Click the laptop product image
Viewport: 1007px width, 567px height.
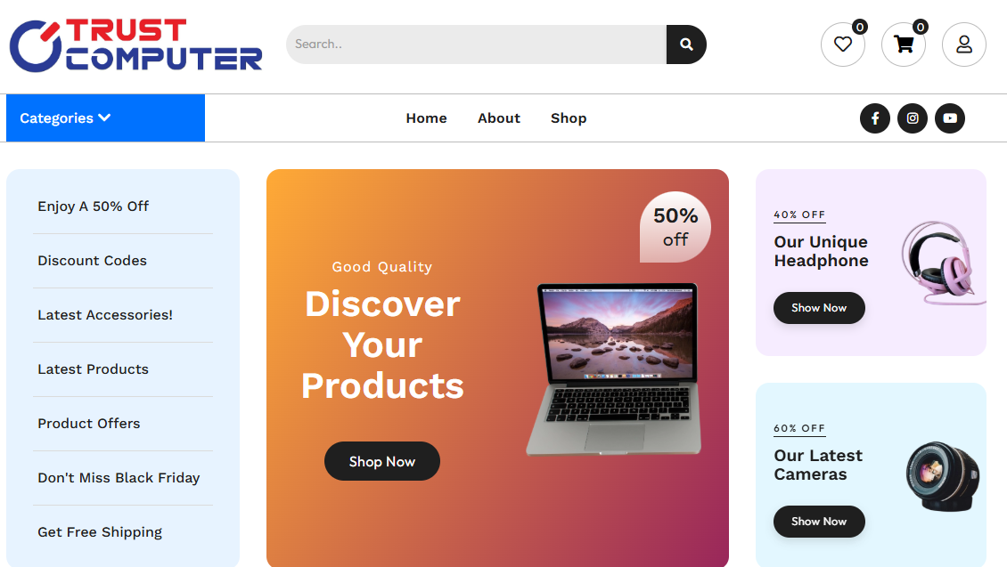tap(614, 369)
